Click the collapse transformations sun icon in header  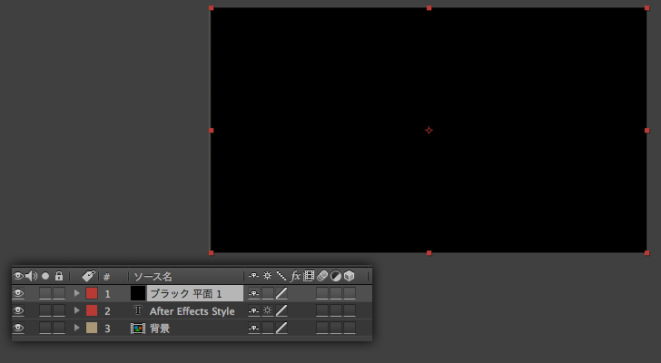[267, 276]
